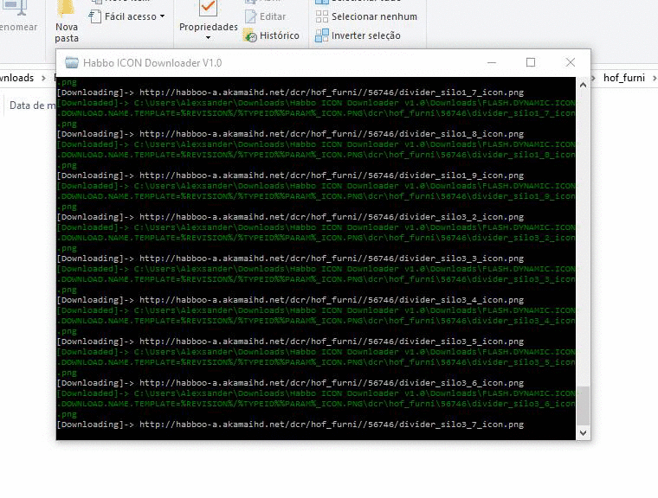Click the divider_silo1_8_icon.png downloading line
Viewport: 658px width, 498px height.
tap(290, 134)
